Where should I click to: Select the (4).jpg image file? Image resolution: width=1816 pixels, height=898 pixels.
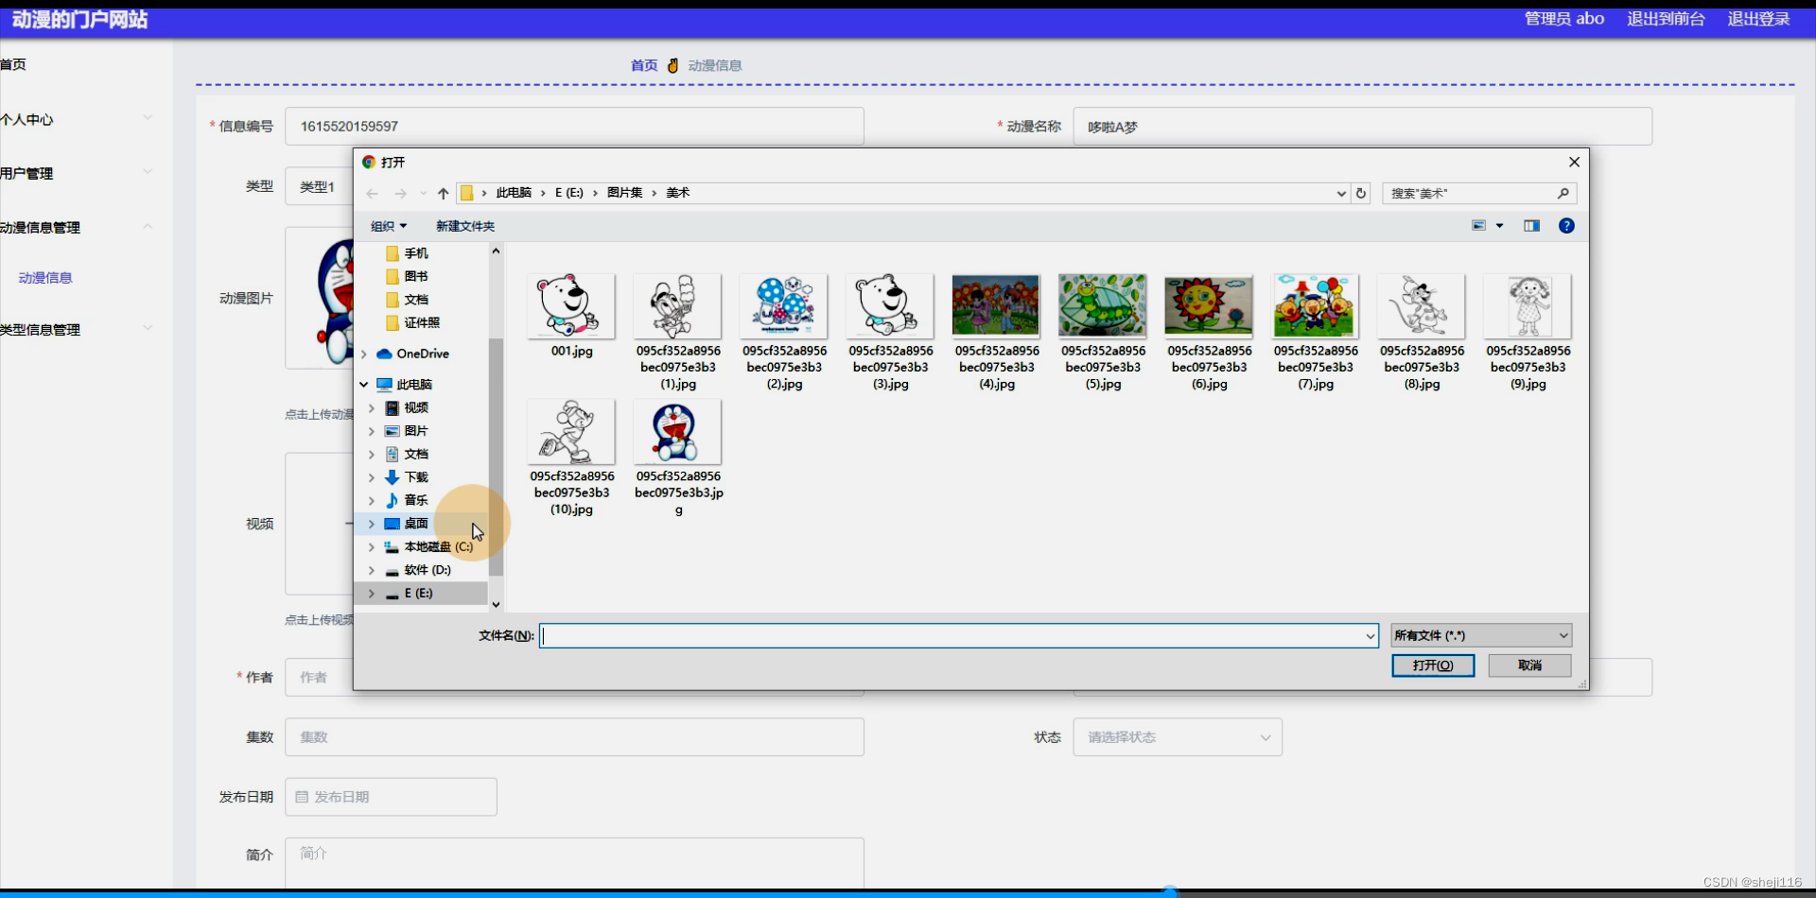(x=996, y=331)
